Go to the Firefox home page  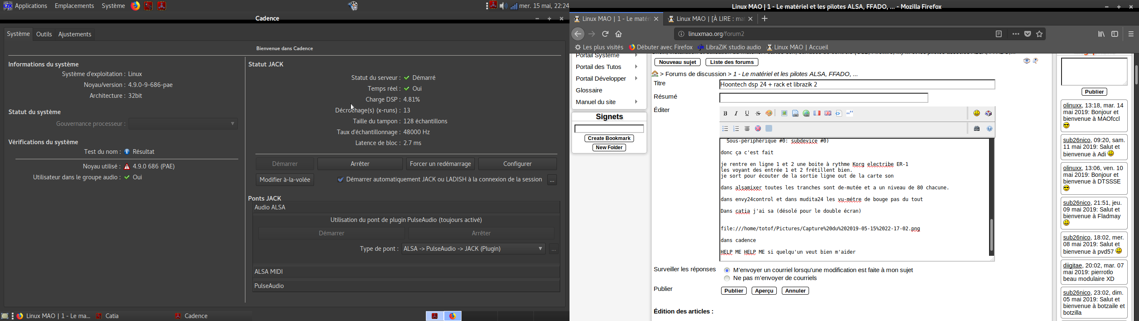619,34
